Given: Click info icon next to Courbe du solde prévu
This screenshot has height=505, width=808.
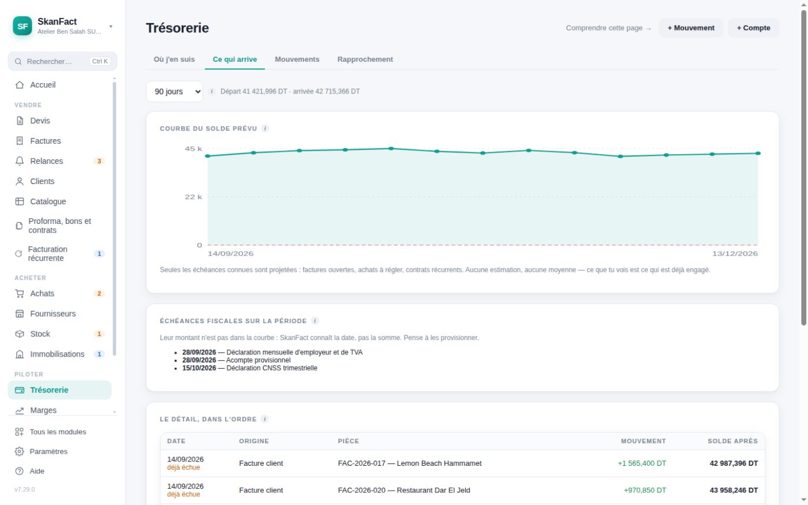Looking at the screenshot, I should point(265,128).
